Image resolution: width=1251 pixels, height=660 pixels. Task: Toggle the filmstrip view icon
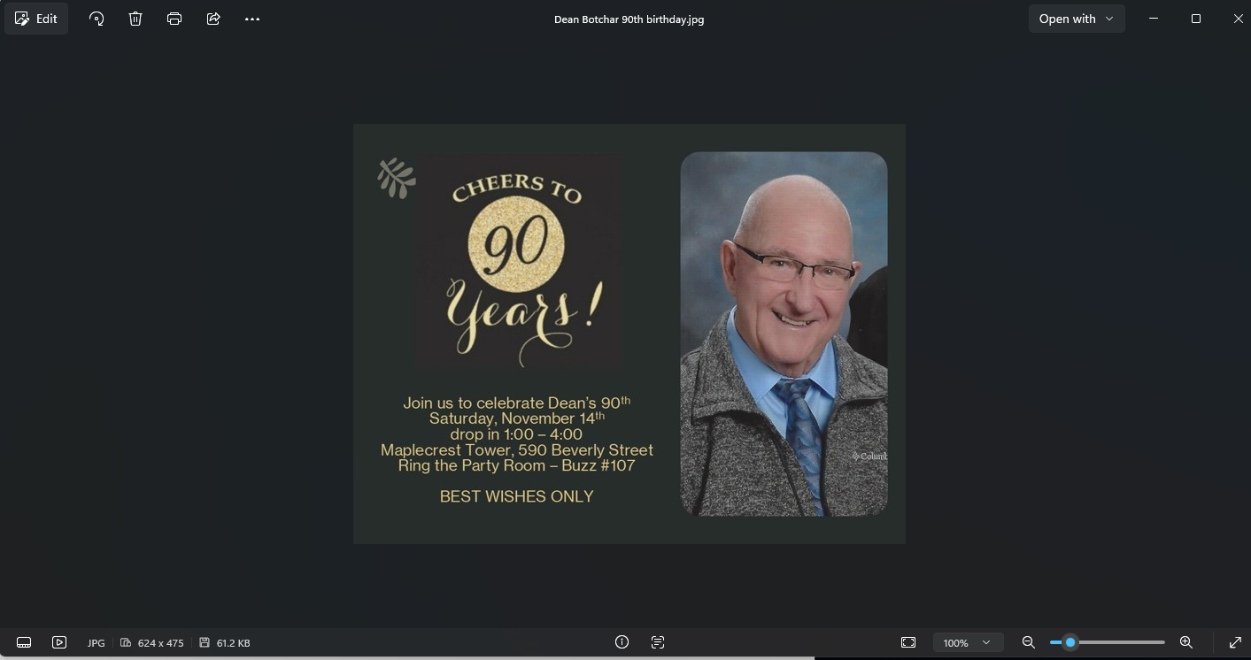pos(24,642)
